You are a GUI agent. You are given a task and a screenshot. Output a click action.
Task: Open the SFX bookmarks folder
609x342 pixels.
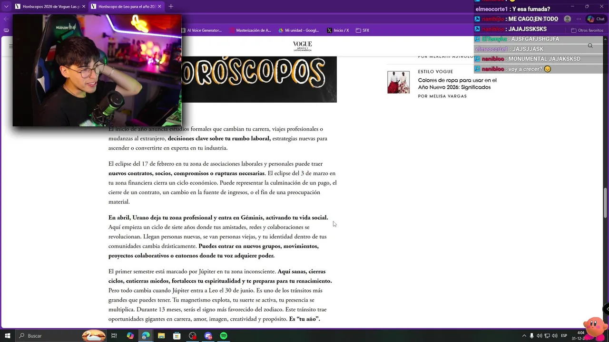coord(363,30)
